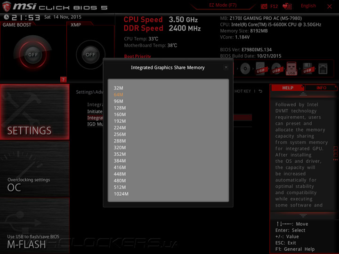Switch to the HELP tab
339x254 pixels.
[288, 88]
